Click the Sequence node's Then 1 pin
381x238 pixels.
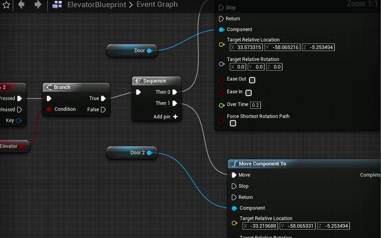pos(175,103)
